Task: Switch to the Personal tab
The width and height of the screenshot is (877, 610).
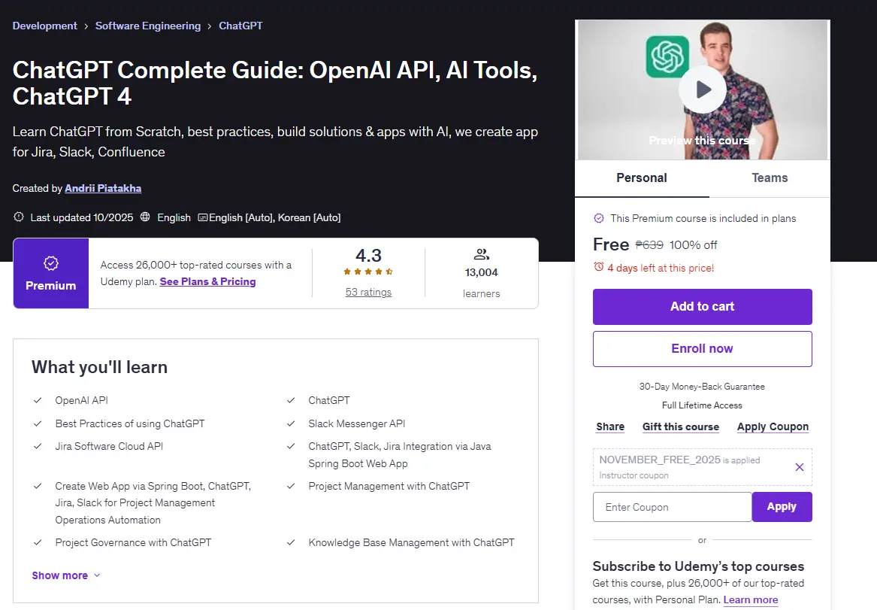Action: point(642,178)
